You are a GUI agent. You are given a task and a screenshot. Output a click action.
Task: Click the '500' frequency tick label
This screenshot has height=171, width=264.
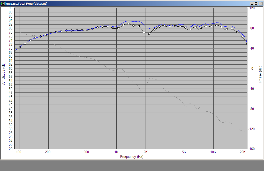pyautogui.click(x=86, y=152)
